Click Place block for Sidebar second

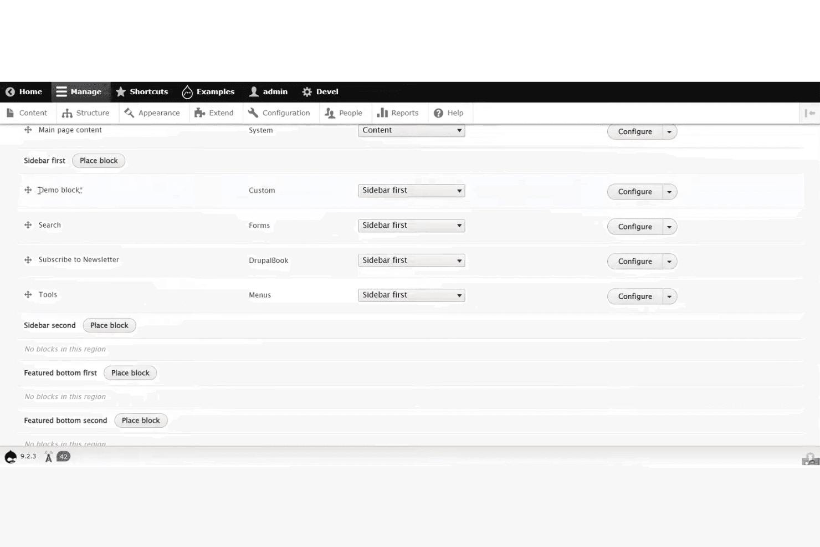(109, 325)
